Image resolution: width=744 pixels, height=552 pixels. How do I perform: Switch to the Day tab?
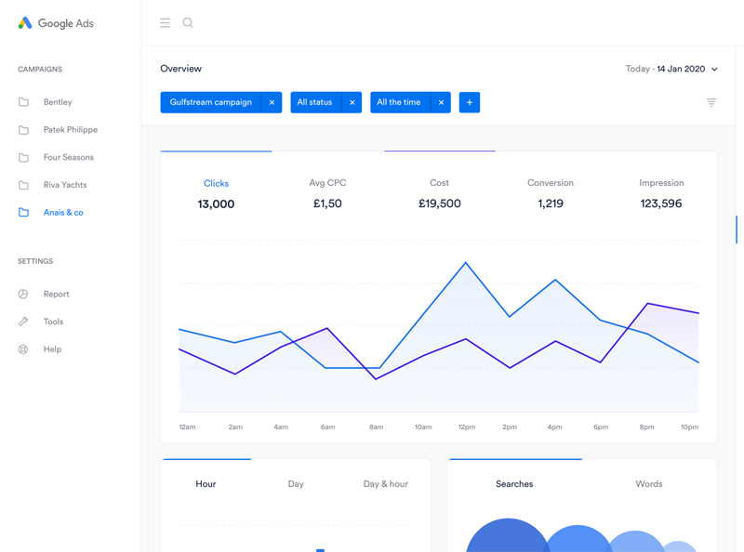(x=296, y=483)
